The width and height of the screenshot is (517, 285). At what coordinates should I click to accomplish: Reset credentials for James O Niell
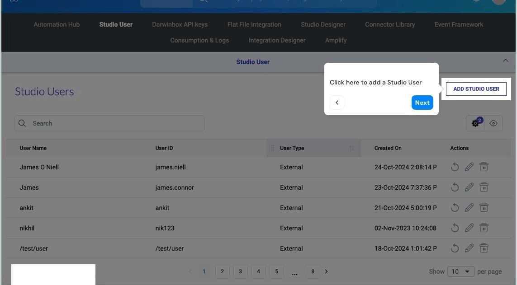point(455,167)
